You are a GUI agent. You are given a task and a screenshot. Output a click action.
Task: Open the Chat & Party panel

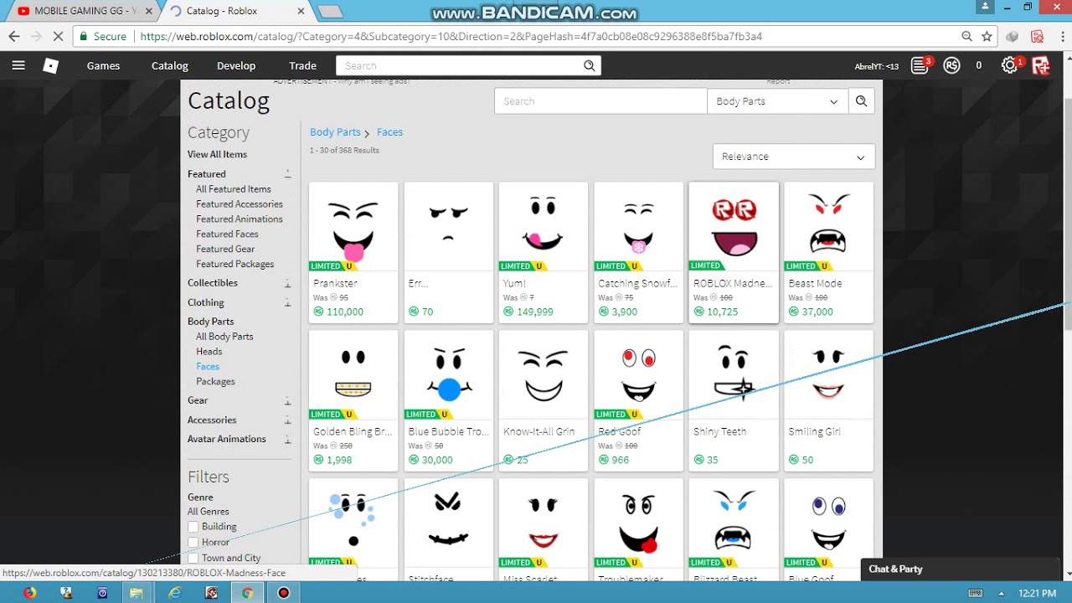[x=960, y=569]
